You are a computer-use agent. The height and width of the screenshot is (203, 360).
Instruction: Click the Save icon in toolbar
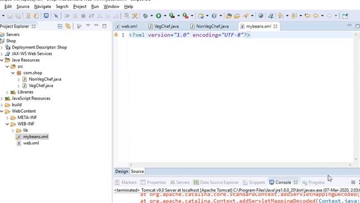coord(10,16)
